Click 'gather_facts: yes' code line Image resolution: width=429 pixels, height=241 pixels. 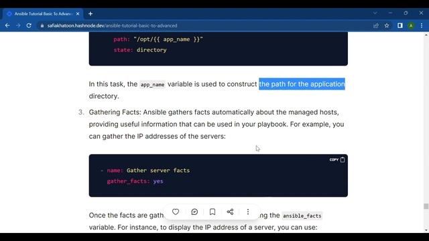tap(135, 181)
